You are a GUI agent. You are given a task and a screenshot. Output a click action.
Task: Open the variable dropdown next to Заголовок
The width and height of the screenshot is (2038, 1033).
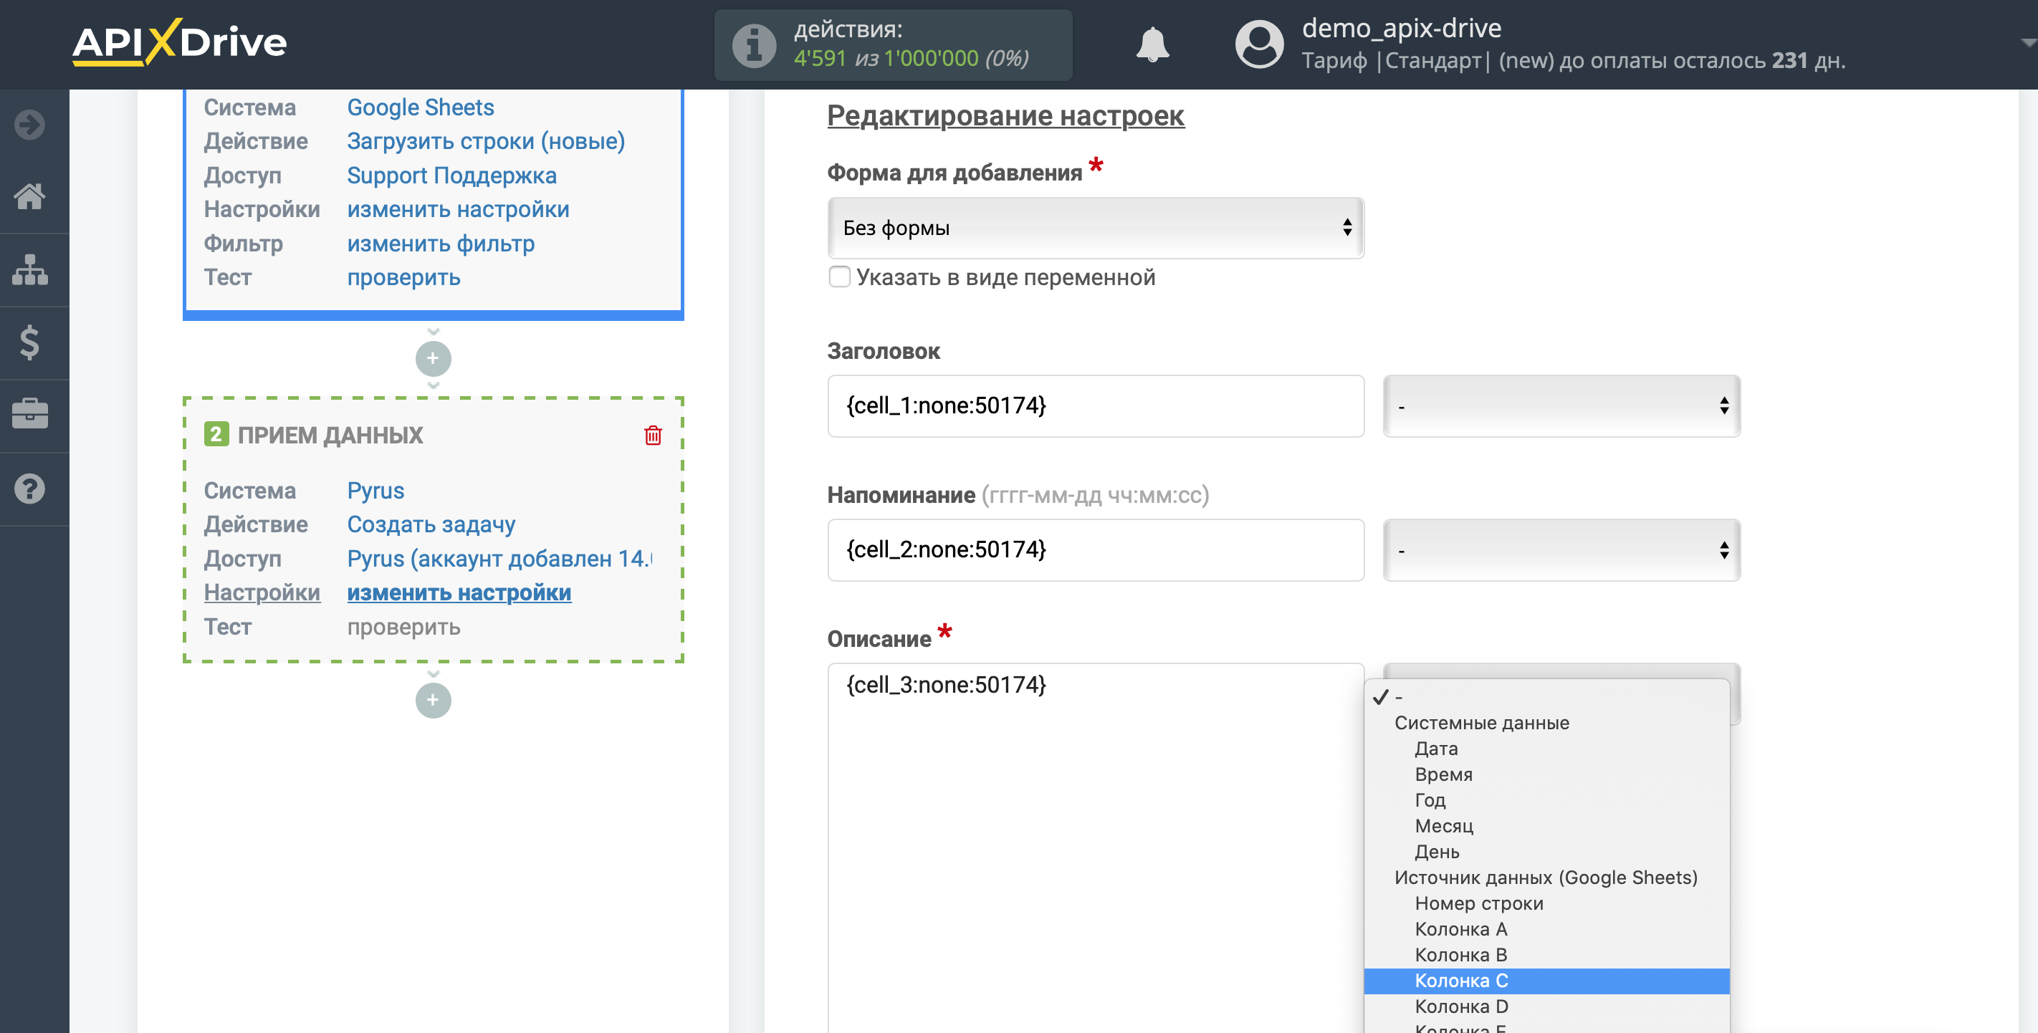point(1561,405)
